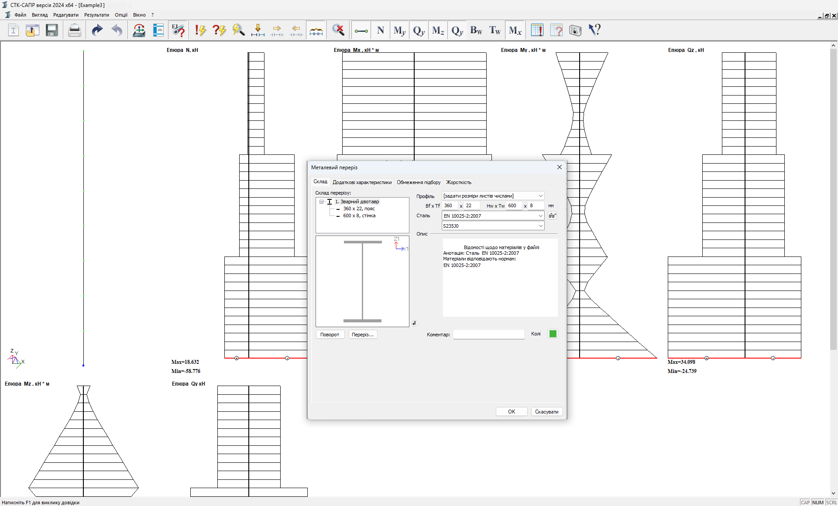
Task: Click the magnifier with lightning icon
Action: (x=238, y=30)
